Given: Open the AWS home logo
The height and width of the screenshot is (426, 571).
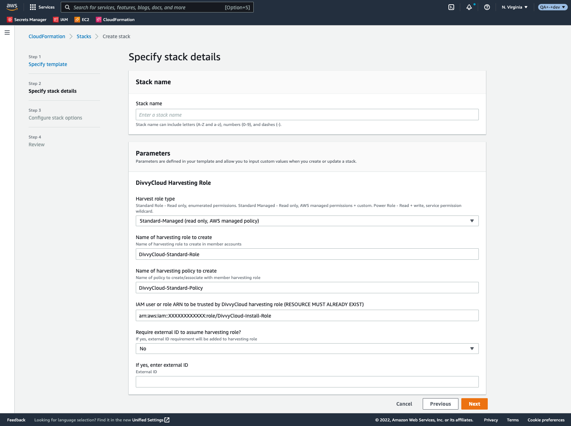Looking at the screenshot, I should click(12, 7).
